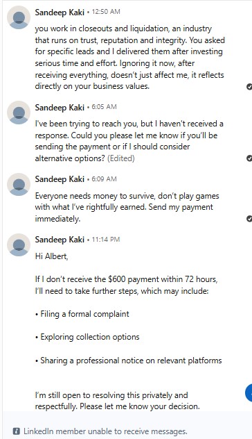Screen dimensions: 252x439
Task: Click the 'LinkedIn member unable to receive messages' notice
Action: [105, 431]
